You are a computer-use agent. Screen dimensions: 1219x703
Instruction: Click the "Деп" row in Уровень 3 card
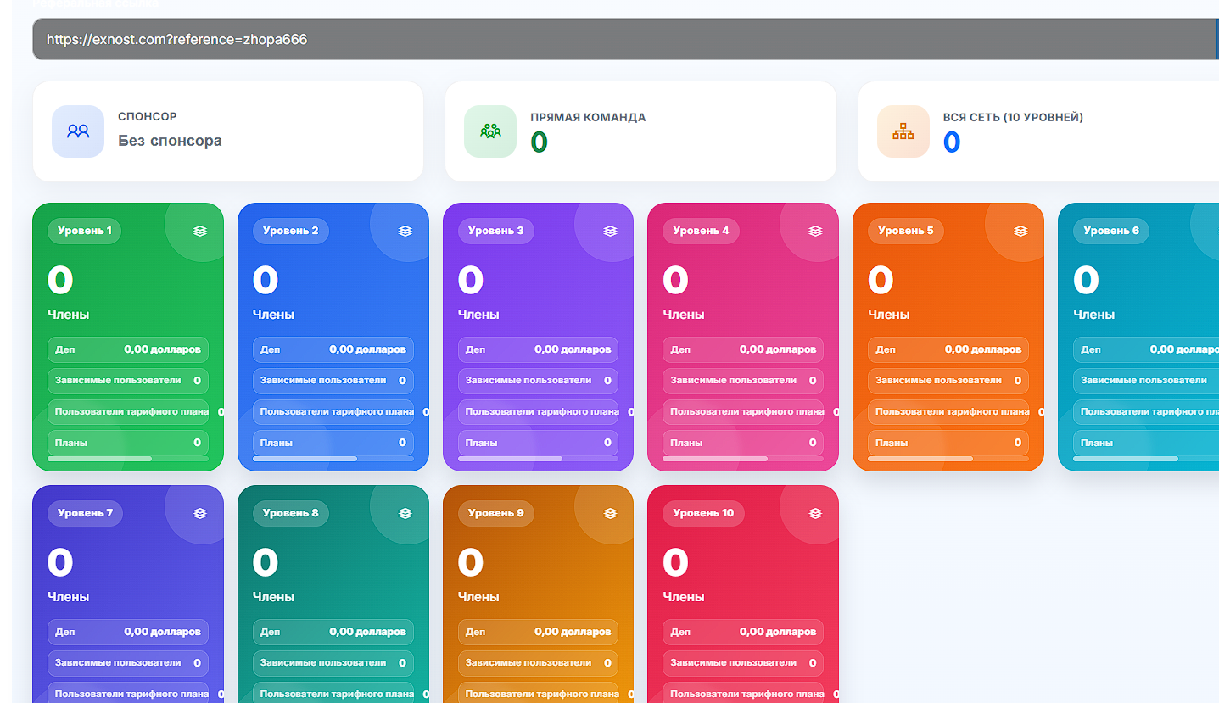point(538,349)
